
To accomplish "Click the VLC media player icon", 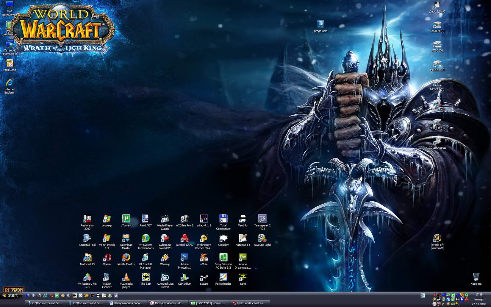I will pos(126,278).
